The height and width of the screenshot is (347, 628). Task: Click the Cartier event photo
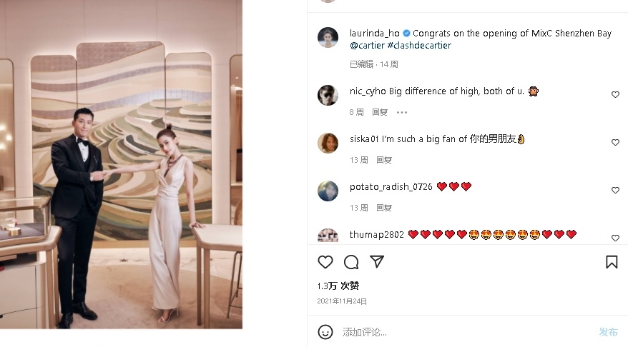(122, 164)
